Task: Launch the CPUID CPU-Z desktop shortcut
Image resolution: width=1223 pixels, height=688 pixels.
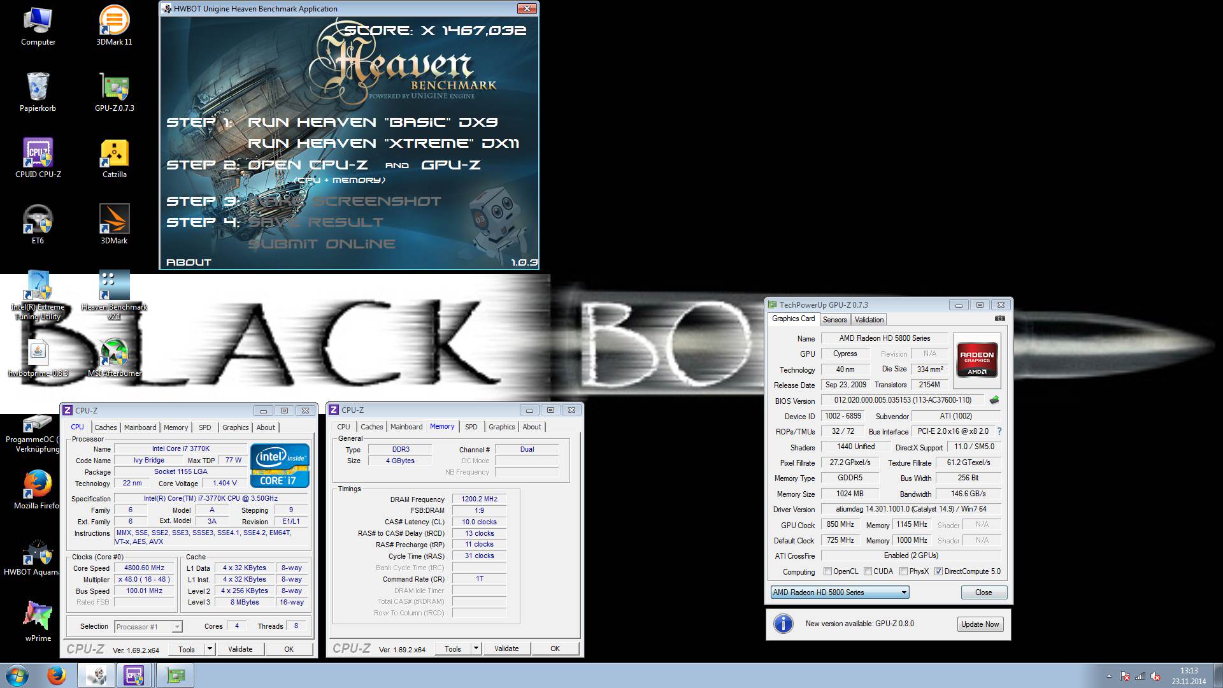Action: pos(38,158)
